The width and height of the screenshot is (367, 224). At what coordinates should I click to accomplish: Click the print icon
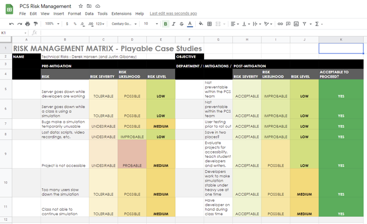tap(28, 24)
